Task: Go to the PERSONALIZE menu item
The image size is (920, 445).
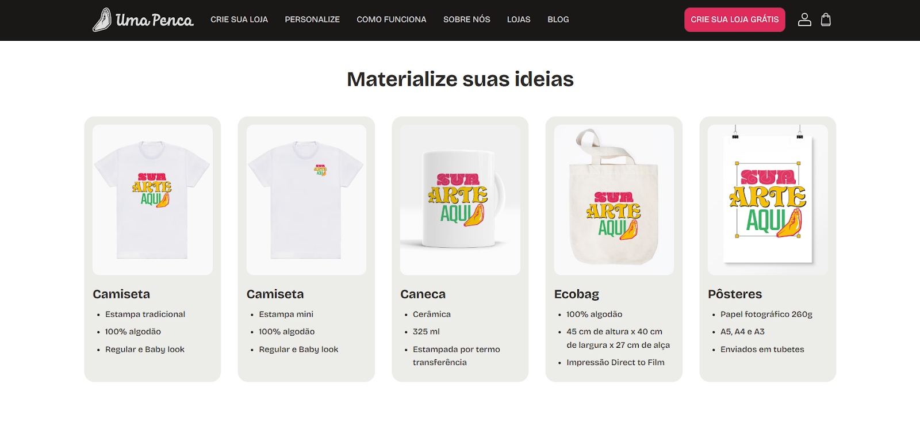Action: pyautogui.click(x=312, y=20)
